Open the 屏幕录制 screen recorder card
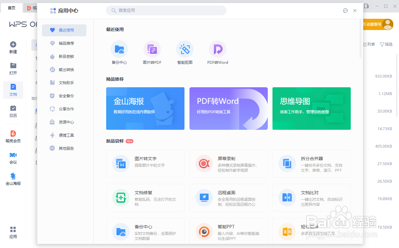Viewport: 399px width, 248px height. click(x=229, y=164)
